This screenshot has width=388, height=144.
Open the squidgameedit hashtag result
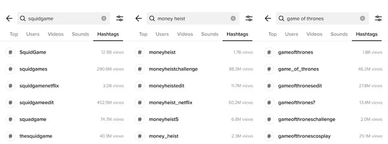[65, 102]
